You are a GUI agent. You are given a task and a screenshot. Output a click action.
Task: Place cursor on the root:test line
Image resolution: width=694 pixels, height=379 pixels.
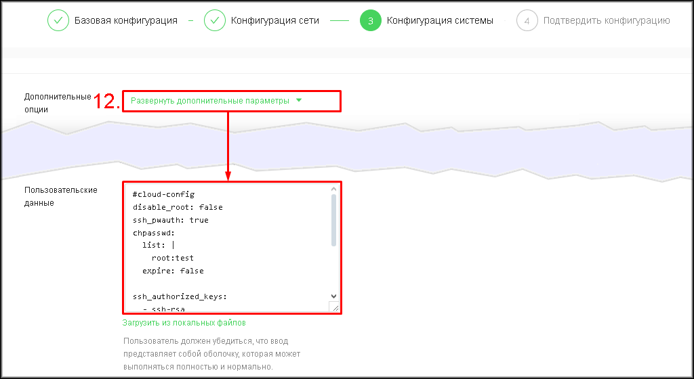click(173, 258)
